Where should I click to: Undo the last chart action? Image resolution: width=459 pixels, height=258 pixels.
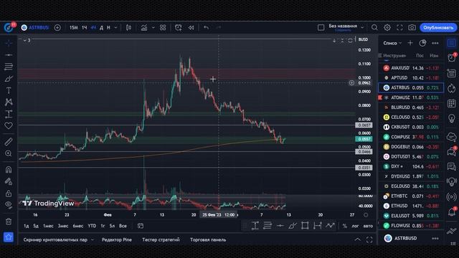click(x=207, y=27)
